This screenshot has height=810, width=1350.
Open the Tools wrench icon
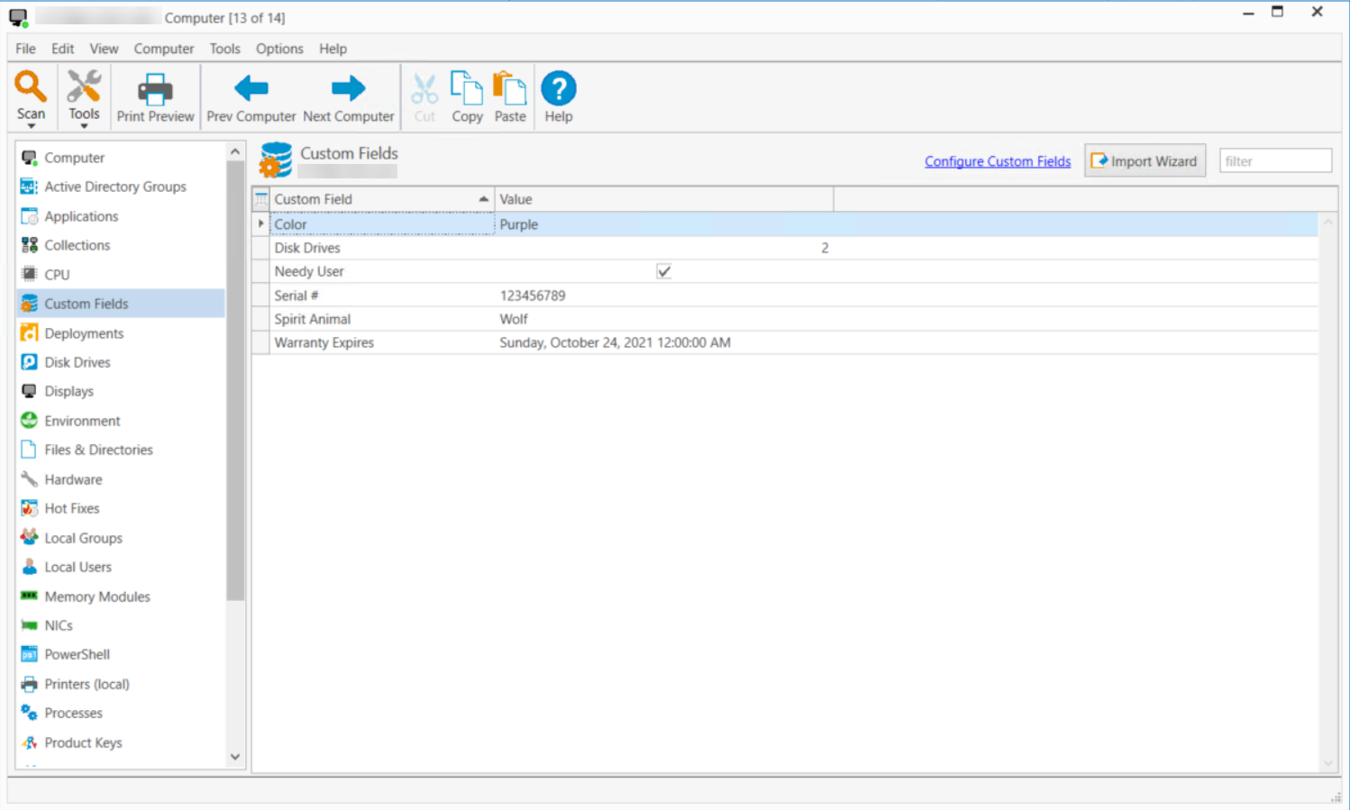tap(84, 86)
